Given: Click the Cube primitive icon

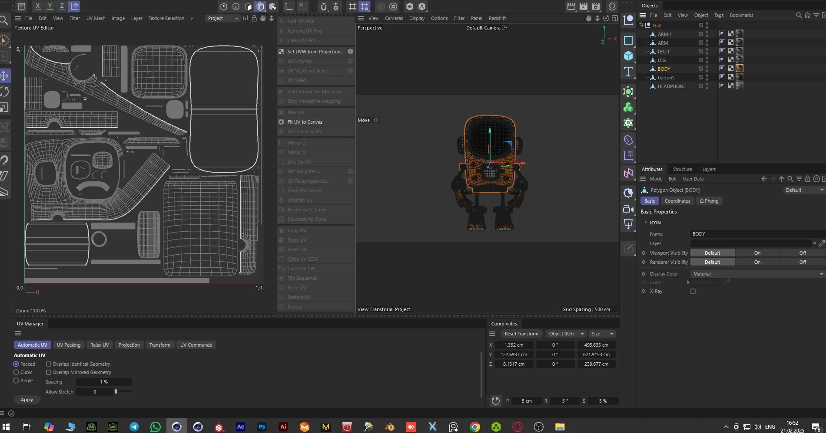Looking at the screenshot, I should click(628, 56).
